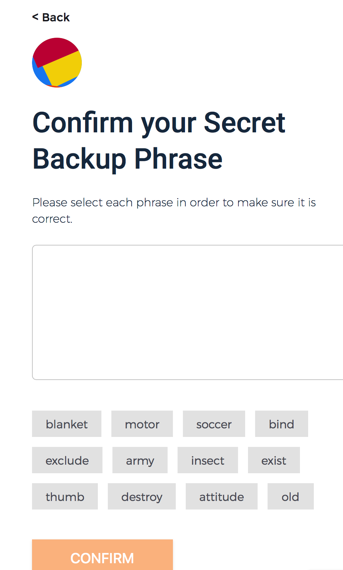Click the instruction text about selecting phrases

pos(174,210)
